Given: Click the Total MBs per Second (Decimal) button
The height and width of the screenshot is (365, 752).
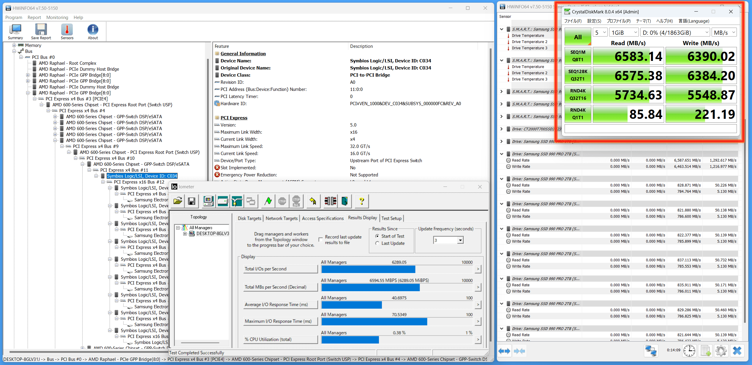Looking at the screenshot, I should (280, 287).
